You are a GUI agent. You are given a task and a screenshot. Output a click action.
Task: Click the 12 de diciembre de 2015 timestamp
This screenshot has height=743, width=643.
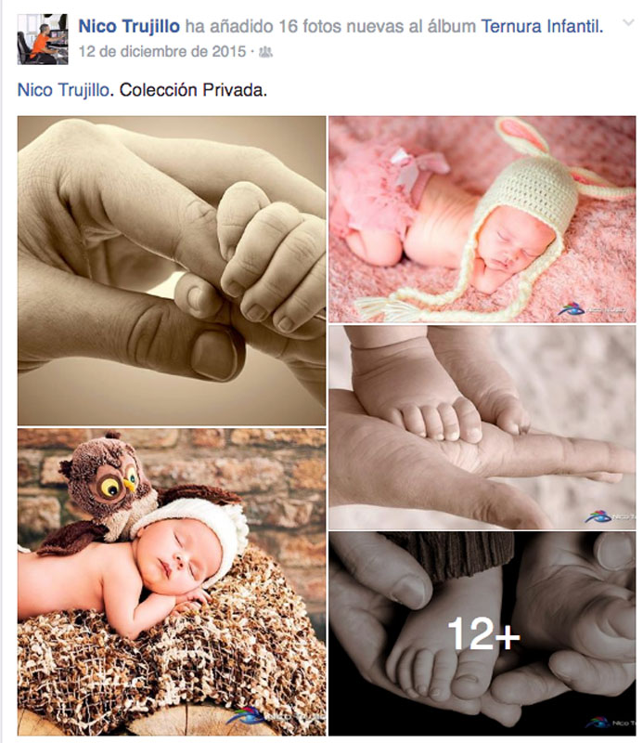[x=162, y=51]
